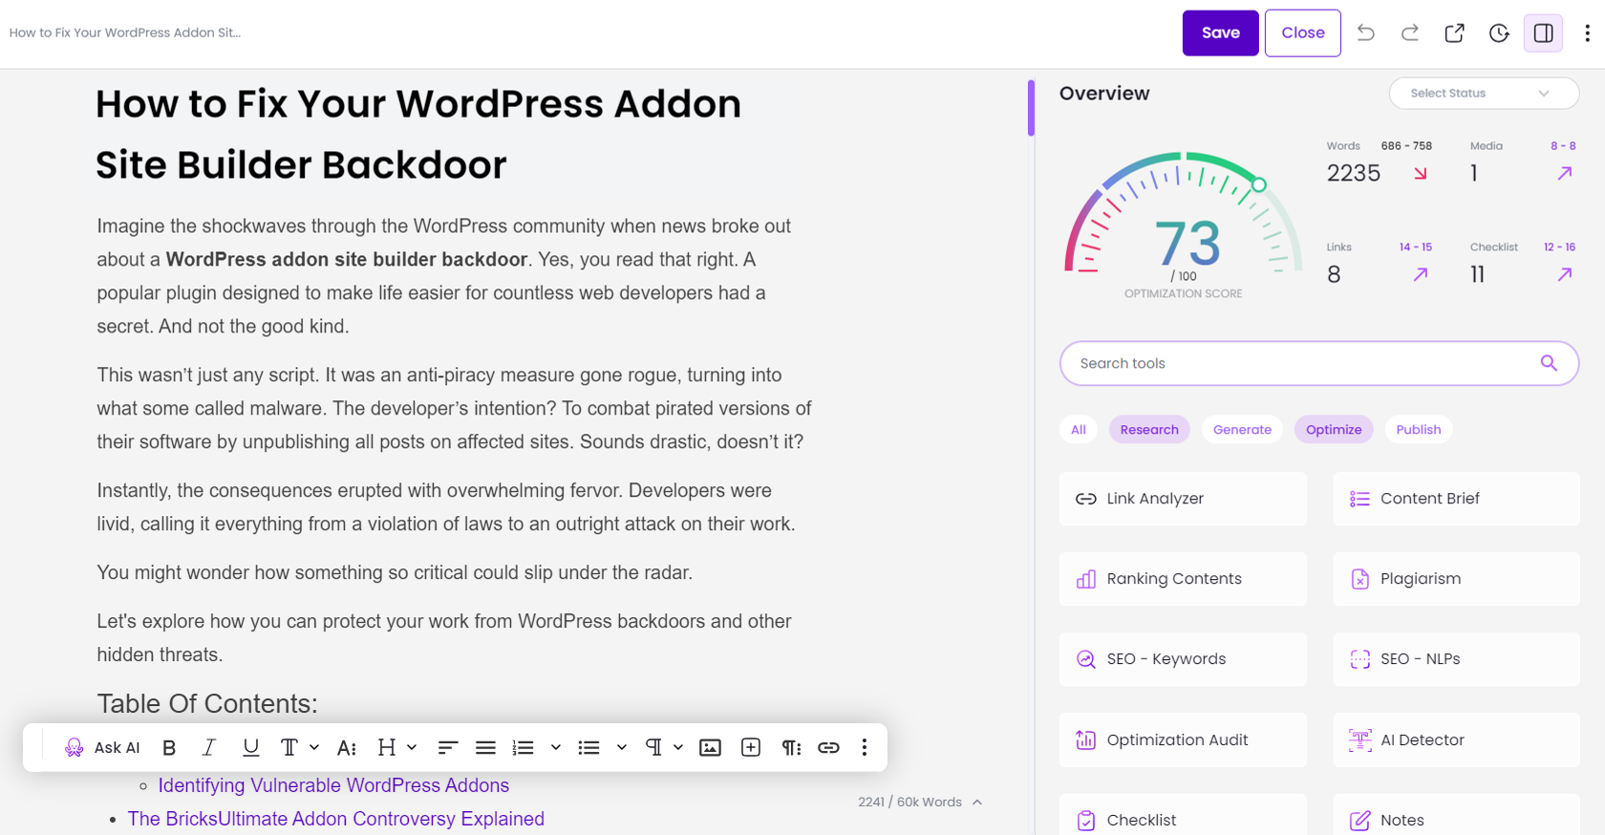Click the heading H icon
Image resolution: width=1605 pixels, height=835 pixels.
386,747
